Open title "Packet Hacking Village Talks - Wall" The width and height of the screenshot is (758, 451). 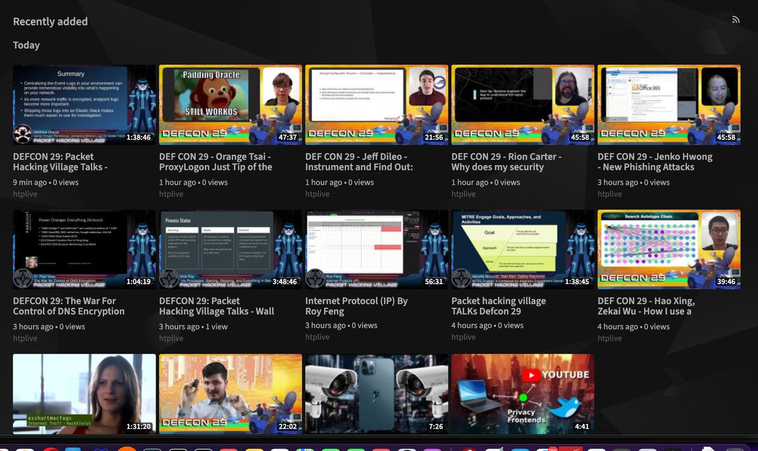point(217,306)
